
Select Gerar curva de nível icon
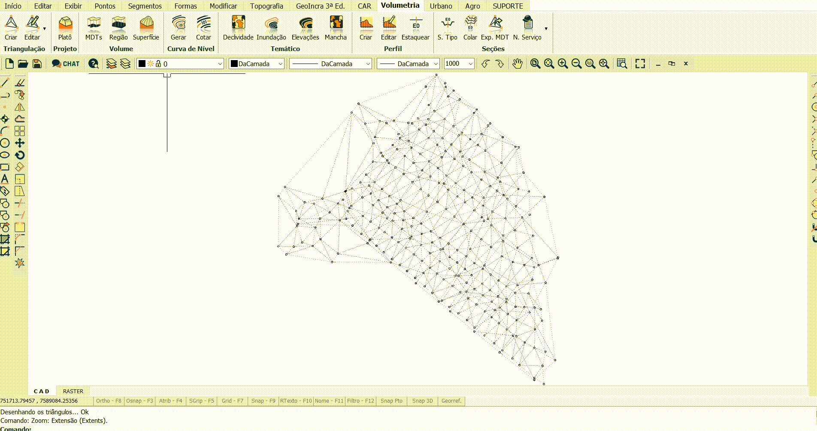[178, 28]
